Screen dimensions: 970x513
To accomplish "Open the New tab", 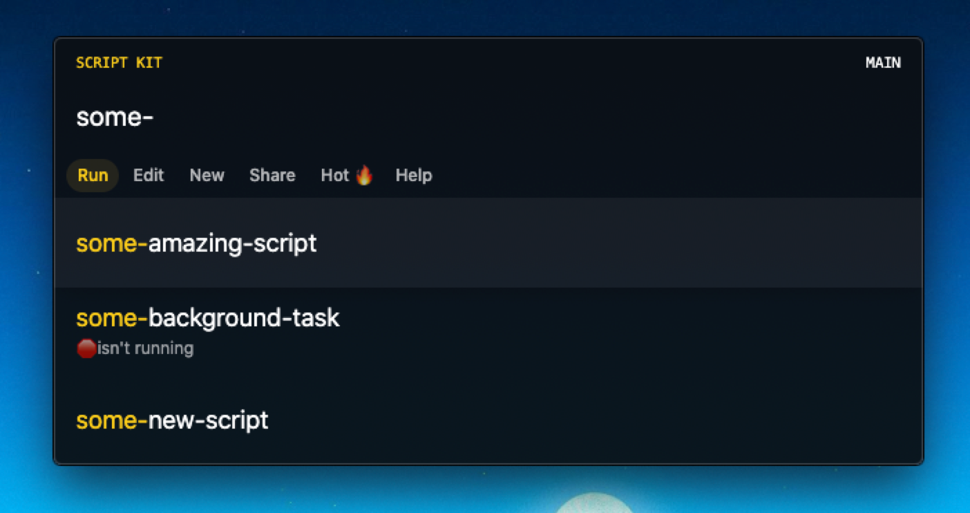I will [x=207, y=176].
